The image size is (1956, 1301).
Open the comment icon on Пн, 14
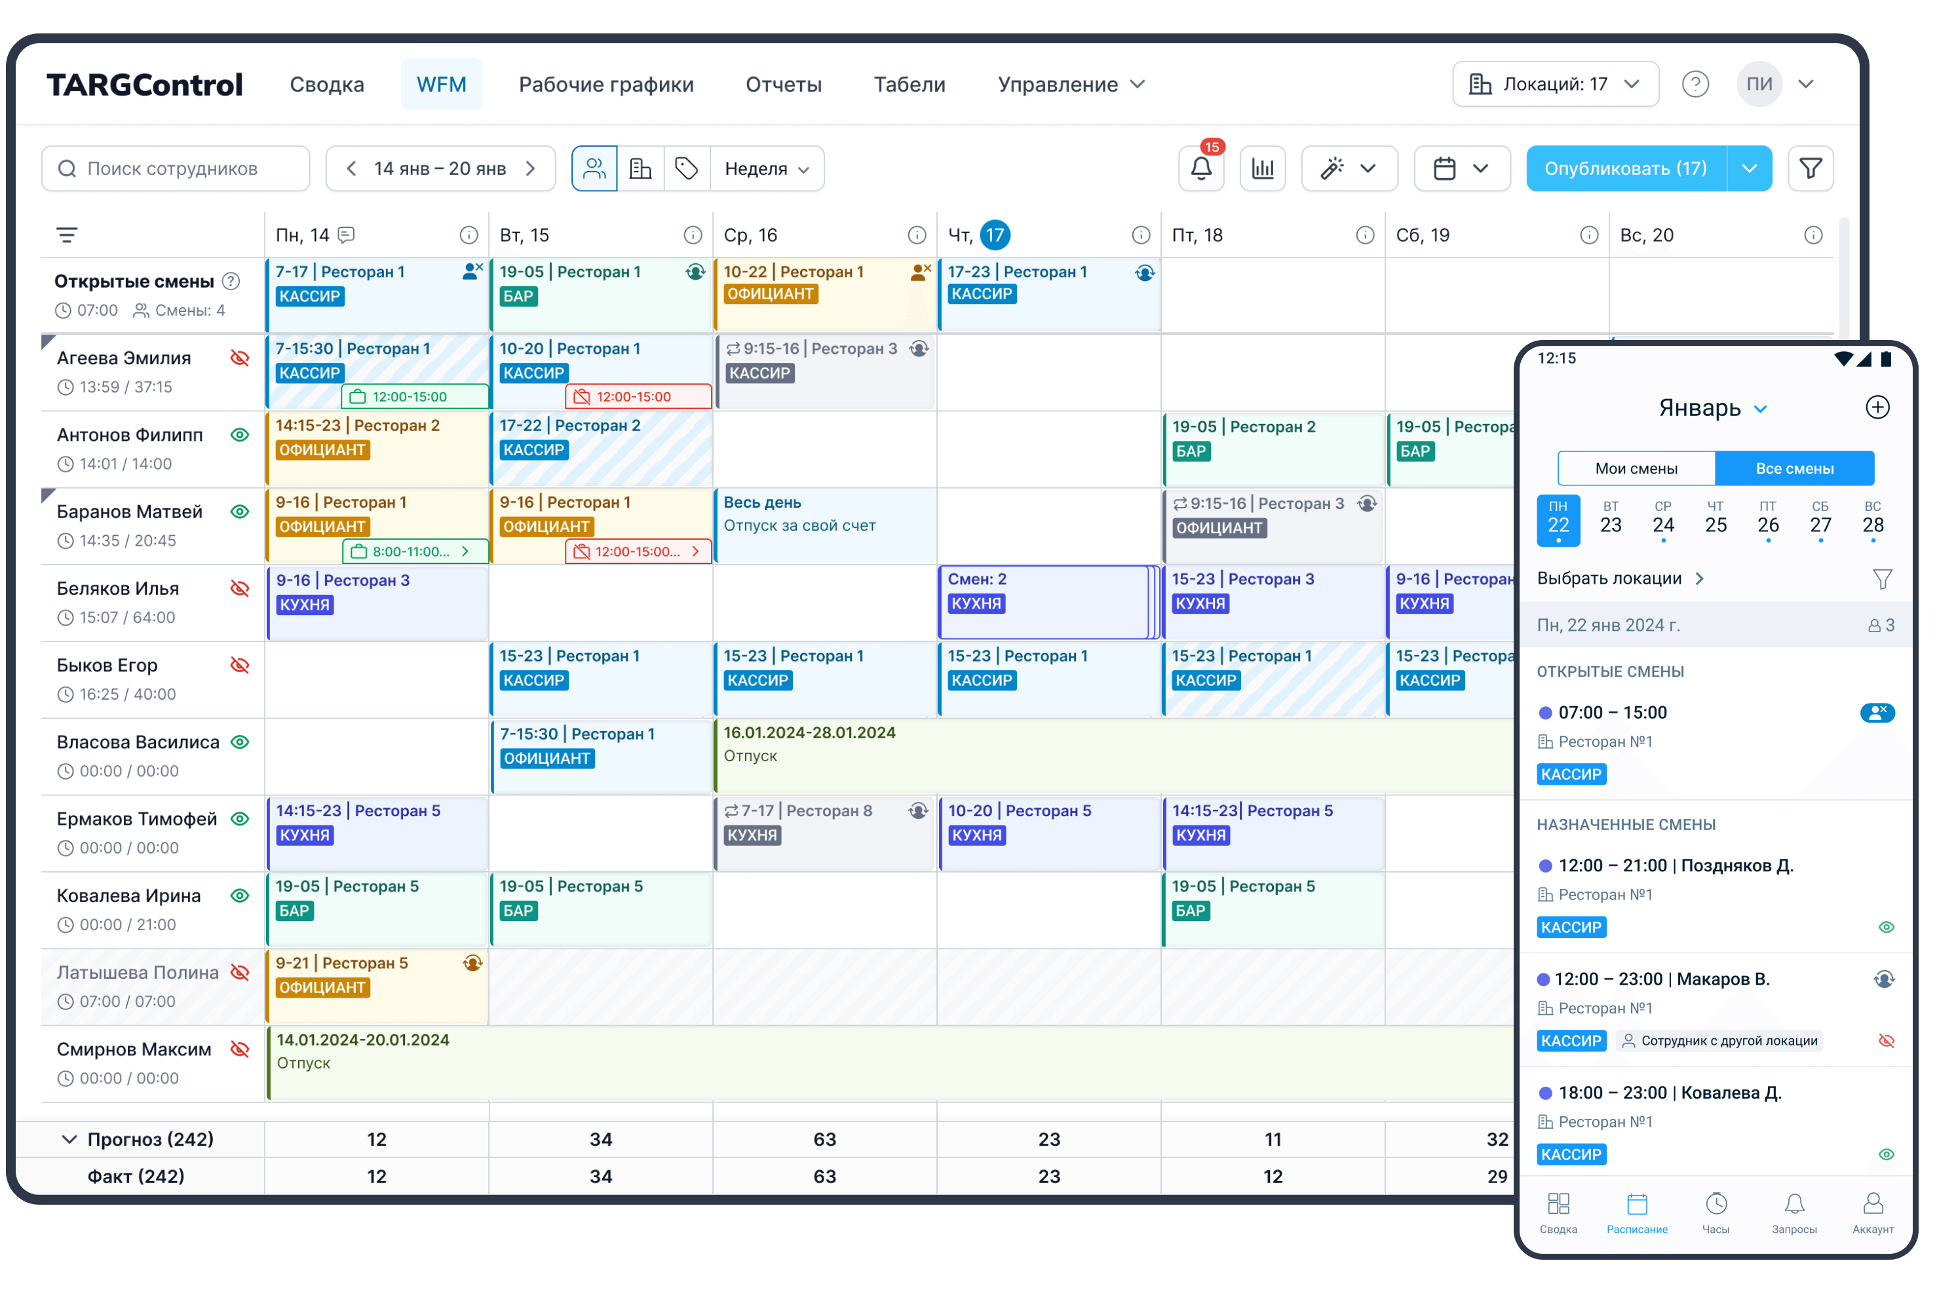coord(346,235)
